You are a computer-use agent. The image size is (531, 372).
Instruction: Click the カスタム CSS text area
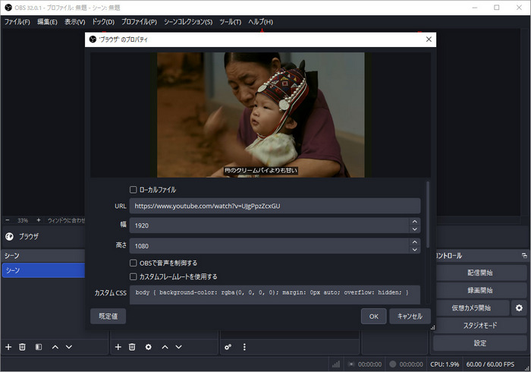tap(275, 295)
